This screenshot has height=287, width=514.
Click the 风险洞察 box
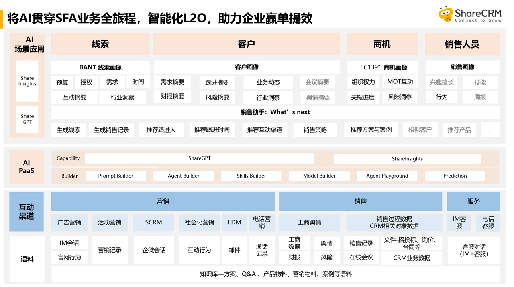(x=400, y=97)
